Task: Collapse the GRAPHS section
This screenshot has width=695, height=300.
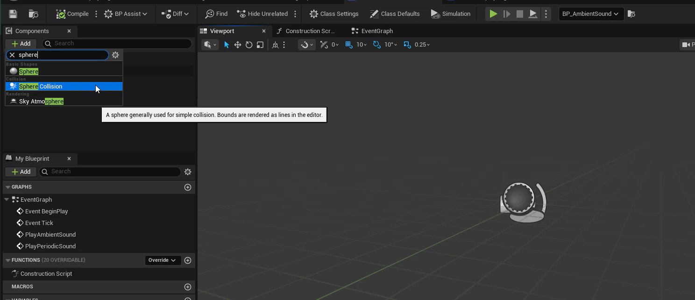Action: tap(7, 187)
